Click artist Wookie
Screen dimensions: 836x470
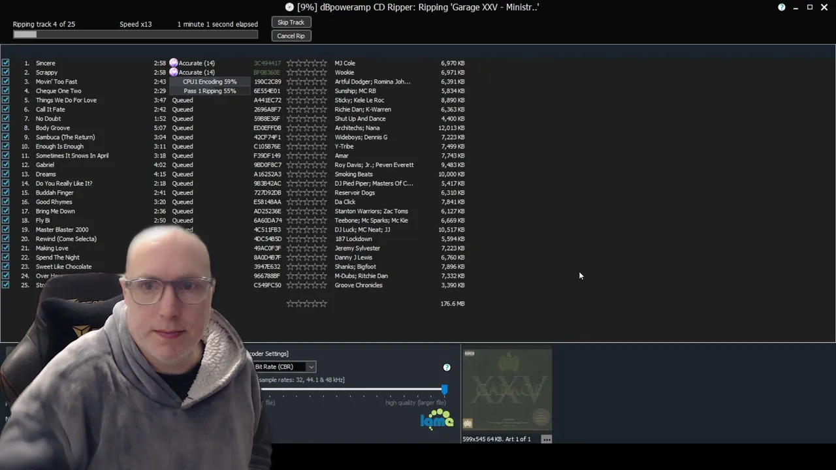pos(344,72)
